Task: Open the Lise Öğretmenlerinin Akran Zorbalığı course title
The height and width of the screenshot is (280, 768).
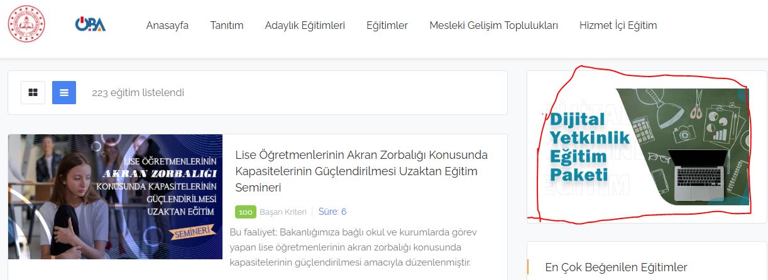Action: [361, 171]
